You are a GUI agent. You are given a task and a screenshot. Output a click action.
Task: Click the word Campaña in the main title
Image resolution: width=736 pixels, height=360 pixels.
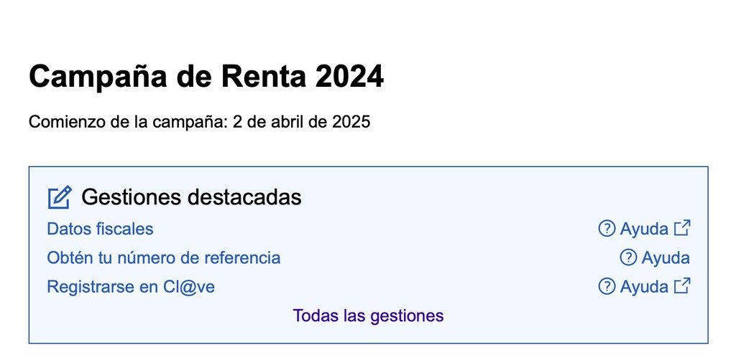(98, 76)
